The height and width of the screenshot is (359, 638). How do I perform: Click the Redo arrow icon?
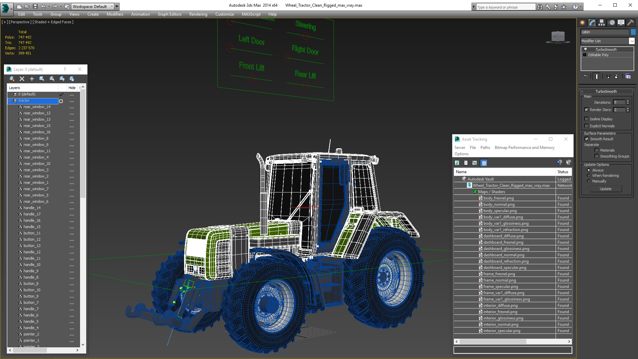pyautogui.click(x=55, y=6)
